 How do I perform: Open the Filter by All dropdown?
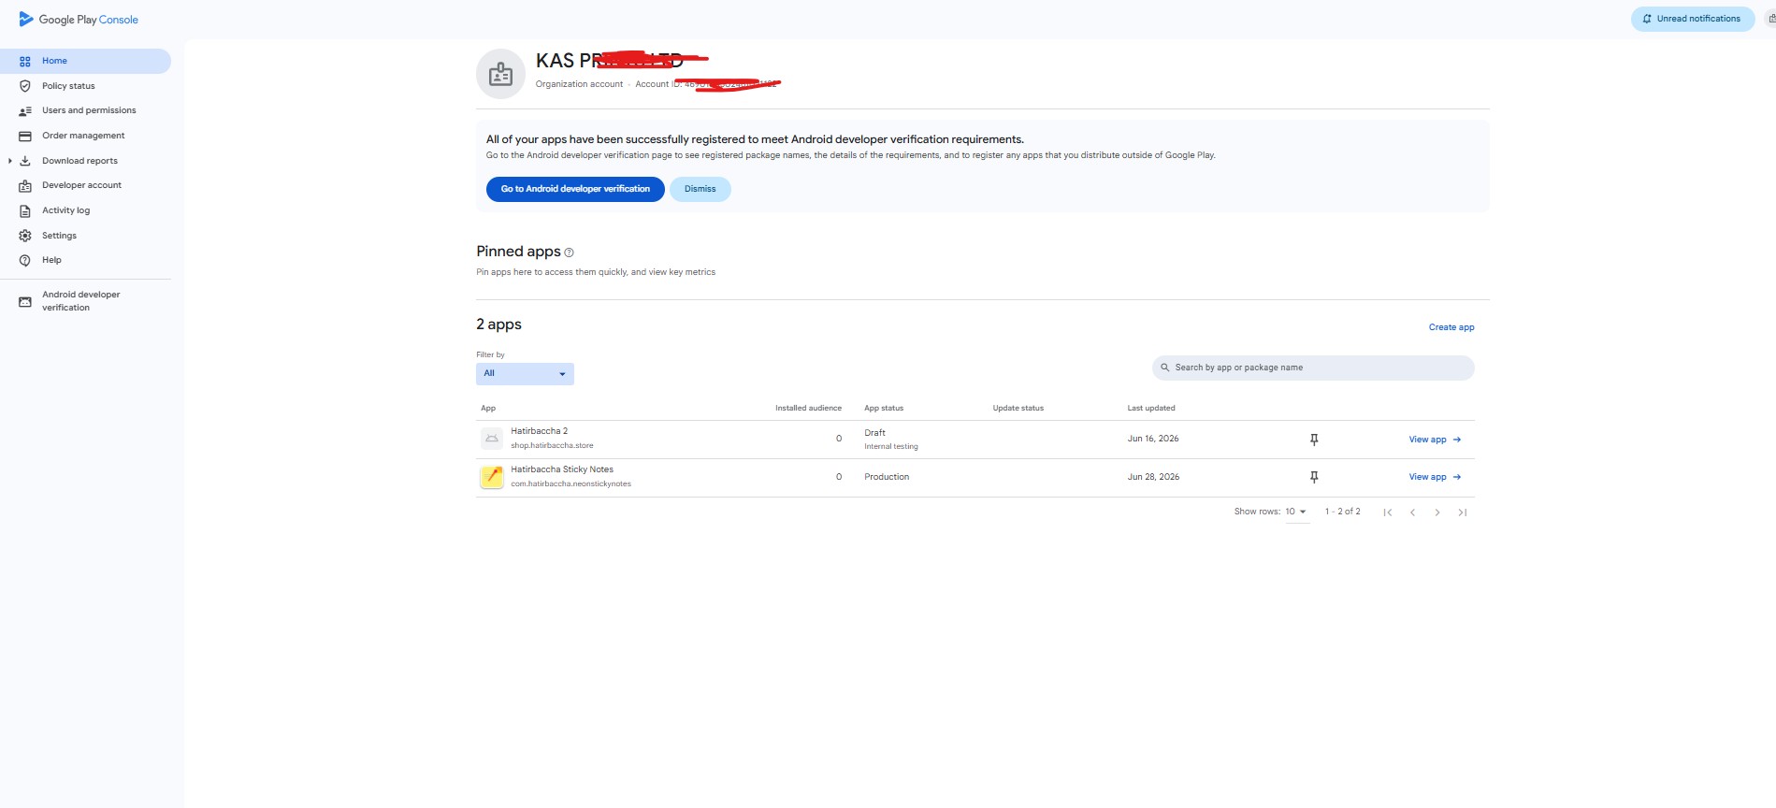[x=525, y=373]
